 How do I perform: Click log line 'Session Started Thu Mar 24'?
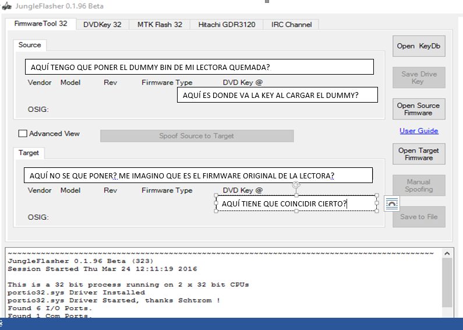coord(102,269)
